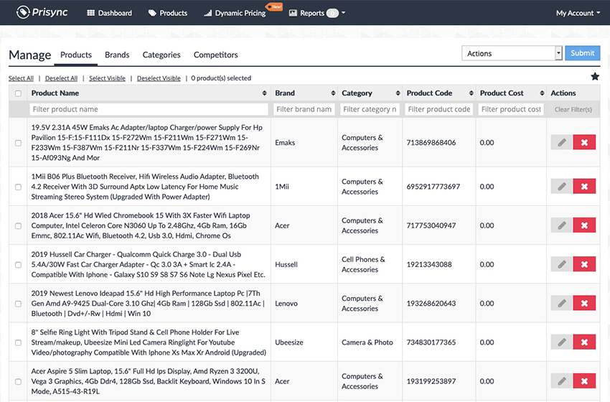This screenshot has width=610, height=402.
Task: Click the Select Visible link
Action: point(107,78)
